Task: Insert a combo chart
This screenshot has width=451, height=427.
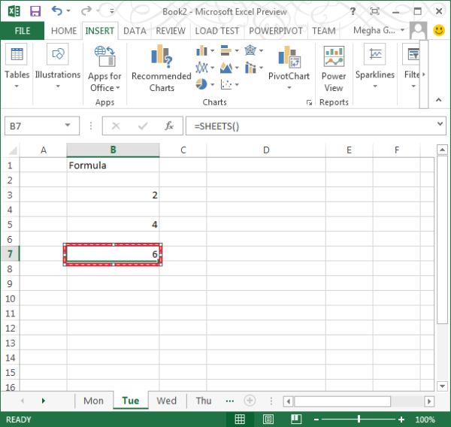Action: [250, 68]
